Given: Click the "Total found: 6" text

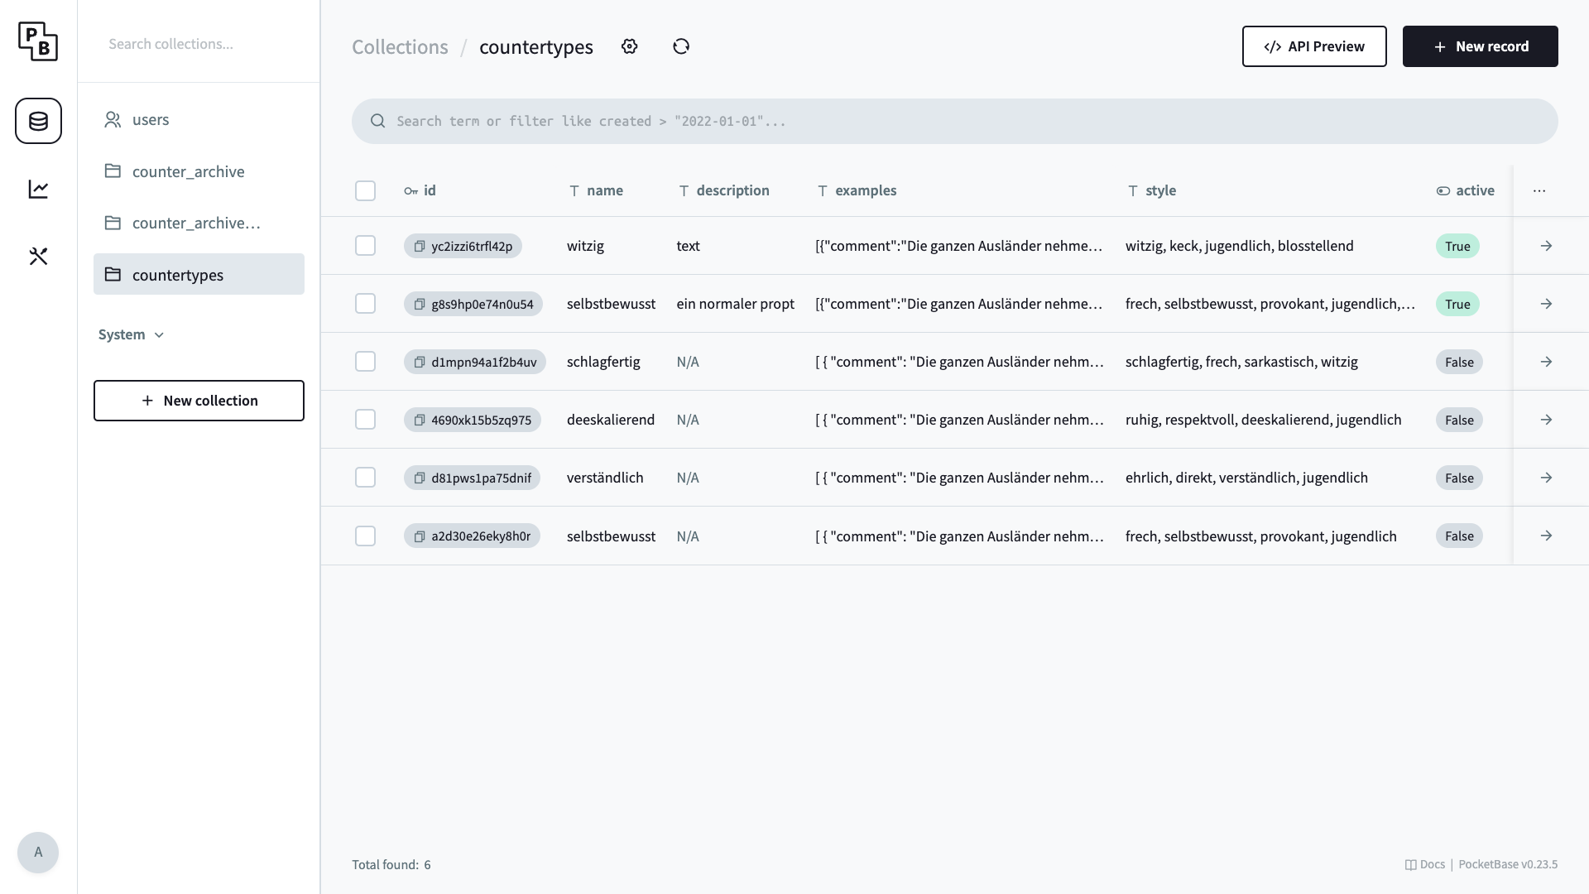Looking at the screenshot, I should 391,864.
